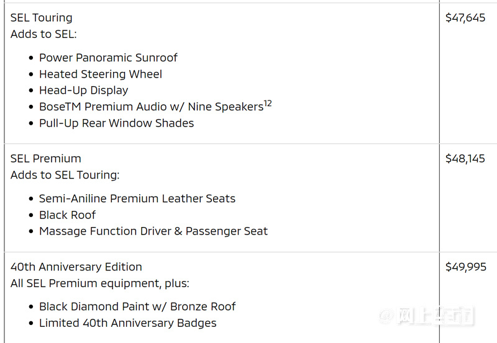Select the $49,995 price cell
Viewport: 497px width, 343px height.
[x=465, y=267]
